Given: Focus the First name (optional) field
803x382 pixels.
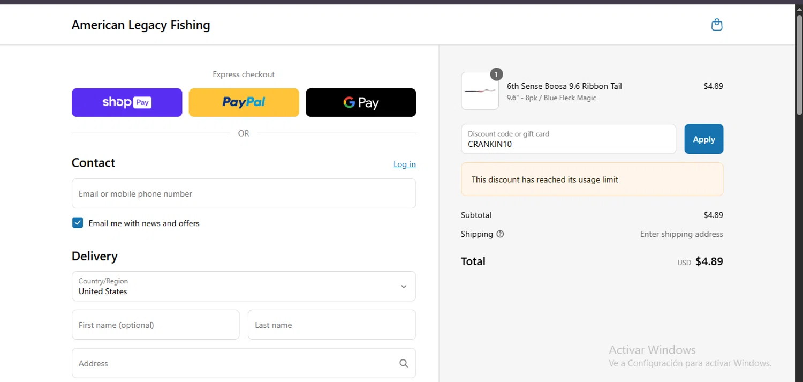Looking at the screenshot, I should (x=155, y=325).
